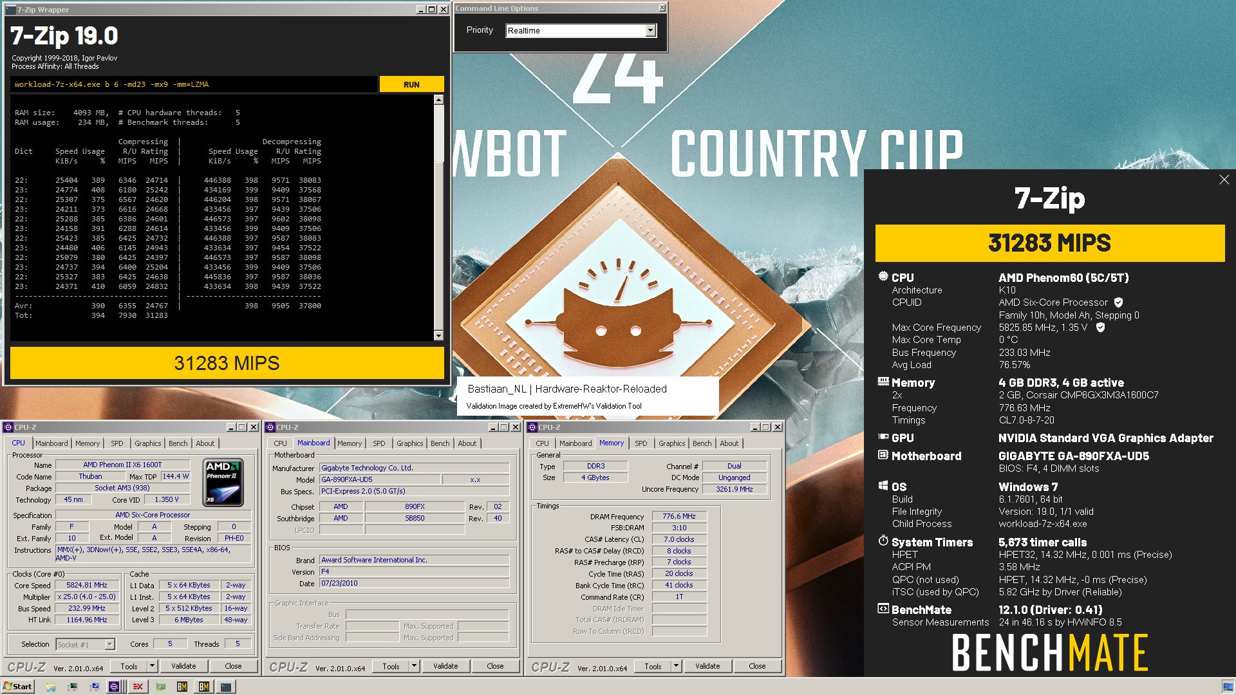Viewport: 1236px width, 695px height.
Task: Click the BM taskbar button next to terminal icon
Action: (204, 687)
